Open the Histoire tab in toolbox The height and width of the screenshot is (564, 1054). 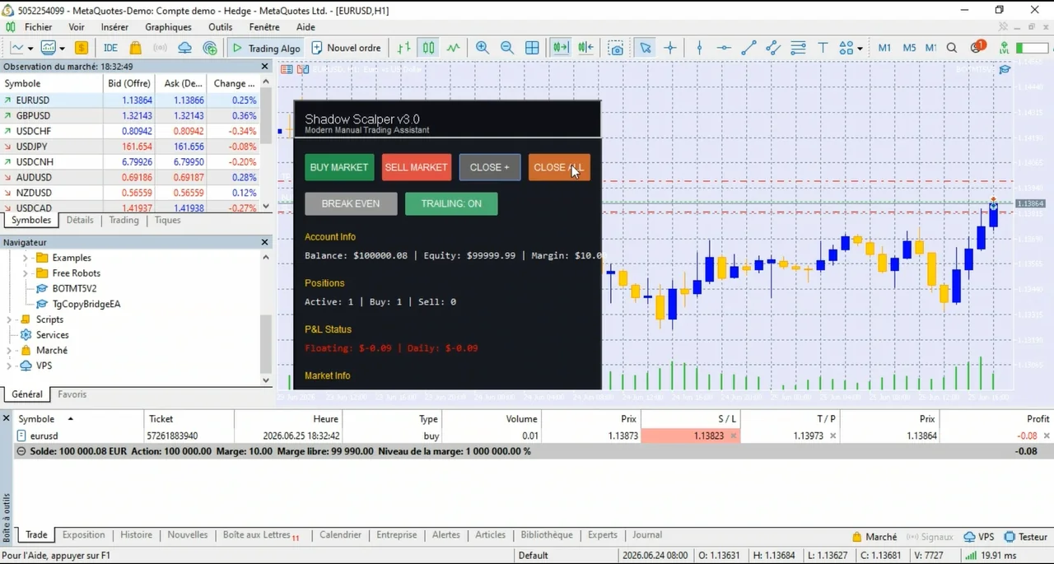136,535
